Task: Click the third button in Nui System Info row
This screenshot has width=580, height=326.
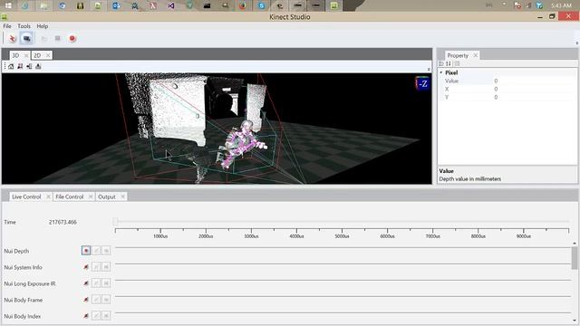Action: tap(106, 267)
